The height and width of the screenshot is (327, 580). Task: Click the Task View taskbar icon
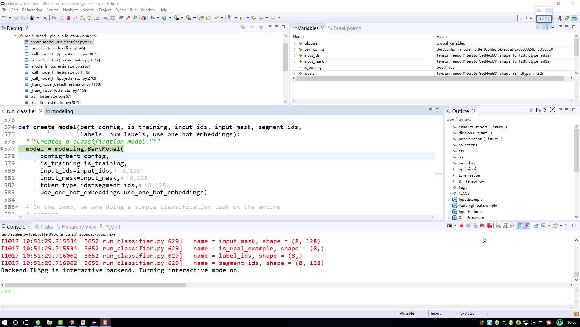[x=26, y=322]
